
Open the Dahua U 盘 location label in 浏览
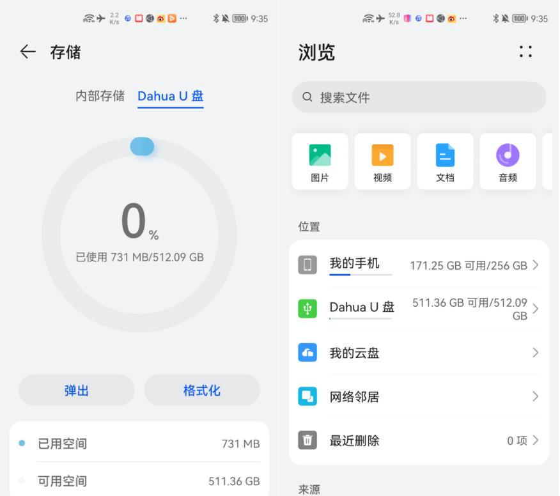(x=362, y=307)
